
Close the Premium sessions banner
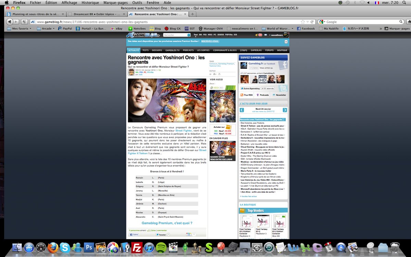click(x=286, y=41)
